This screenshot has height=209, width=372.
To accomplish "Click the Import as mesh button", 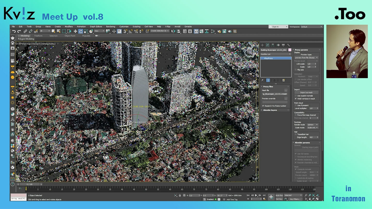I will coord(306,92).
